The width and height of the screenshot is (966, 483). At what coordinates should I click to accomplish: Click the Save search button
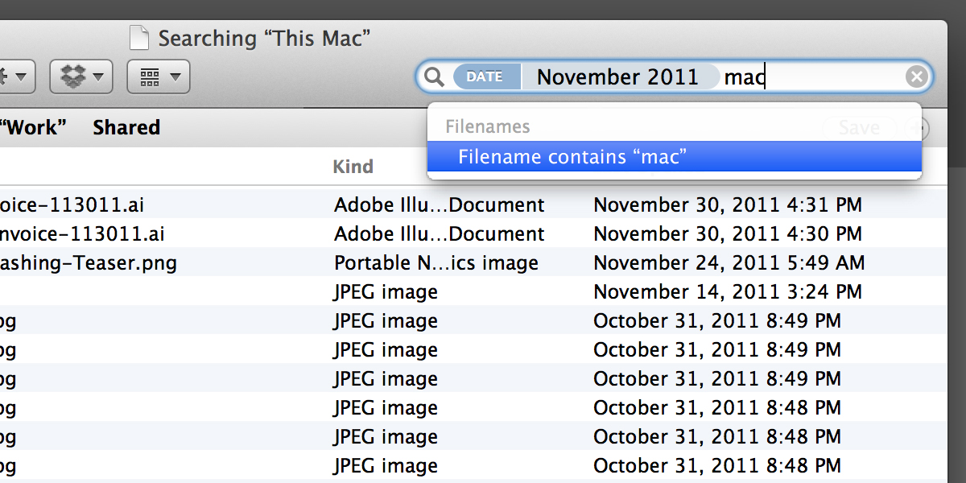[x=859, y=127]
